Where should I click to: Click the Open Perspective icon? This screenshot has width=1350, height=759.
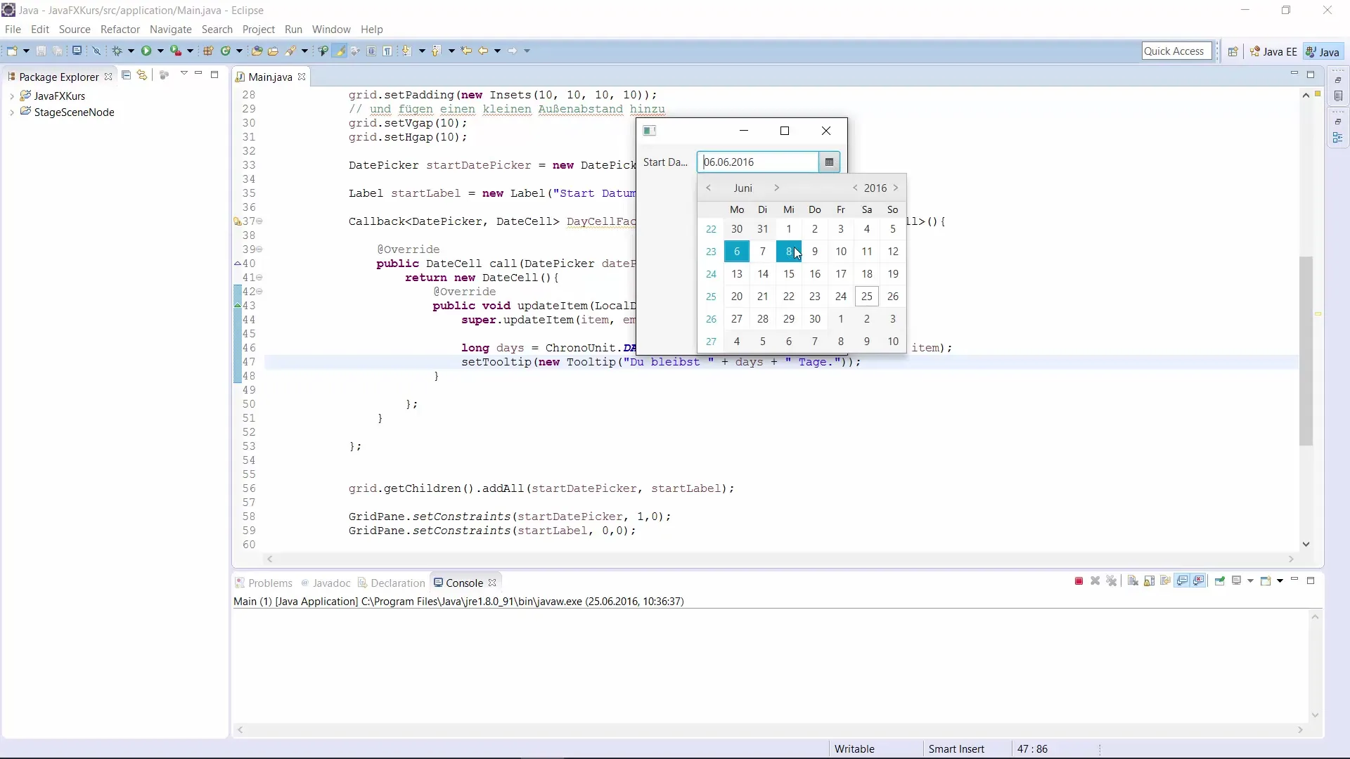(1233, 51)
